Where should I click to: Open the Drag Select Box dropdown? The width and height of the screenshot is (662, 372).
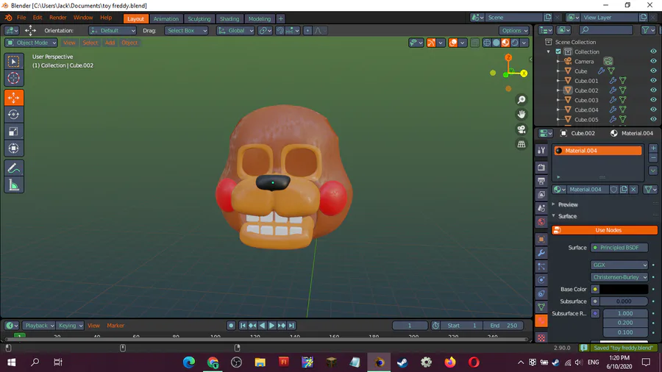(186, 30)
